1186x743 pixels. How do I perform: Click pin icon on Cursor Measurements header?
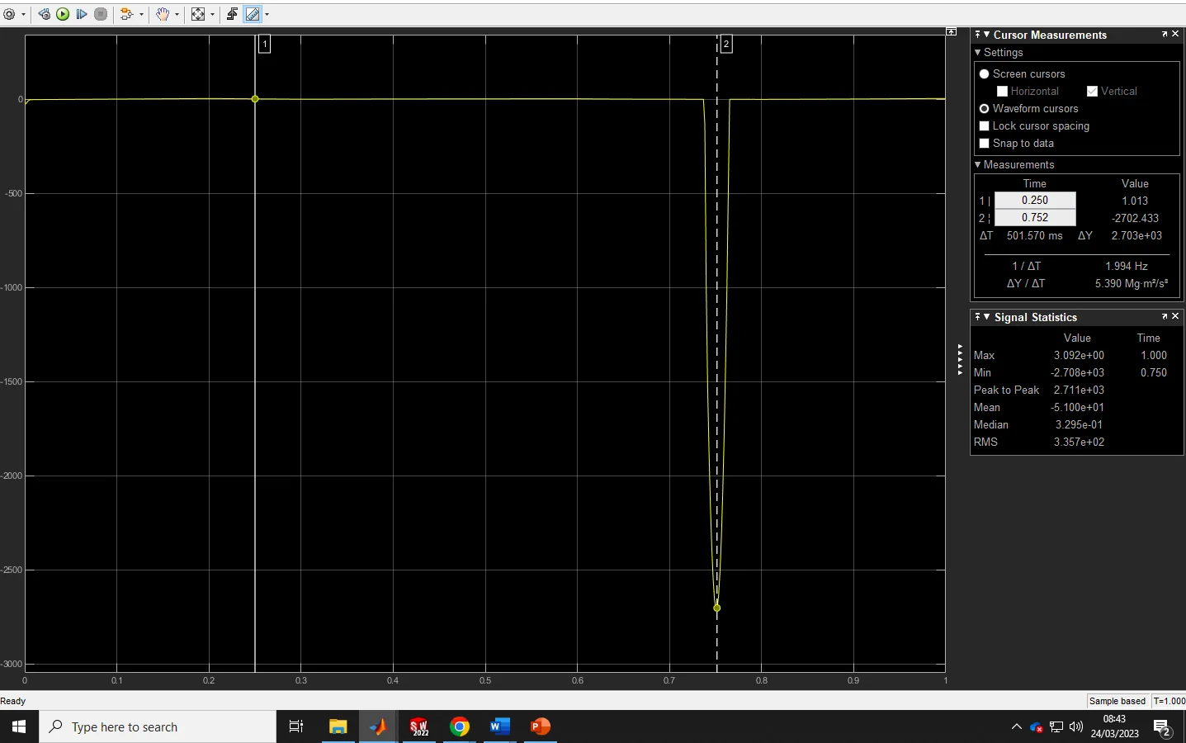[x=978, y=35]
